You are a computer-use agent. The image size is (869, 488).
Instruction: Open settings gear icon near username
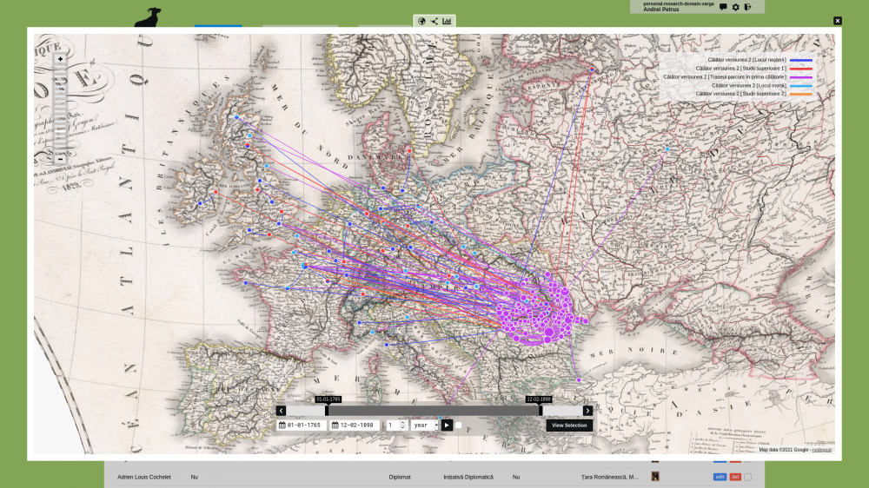point(735,7)
